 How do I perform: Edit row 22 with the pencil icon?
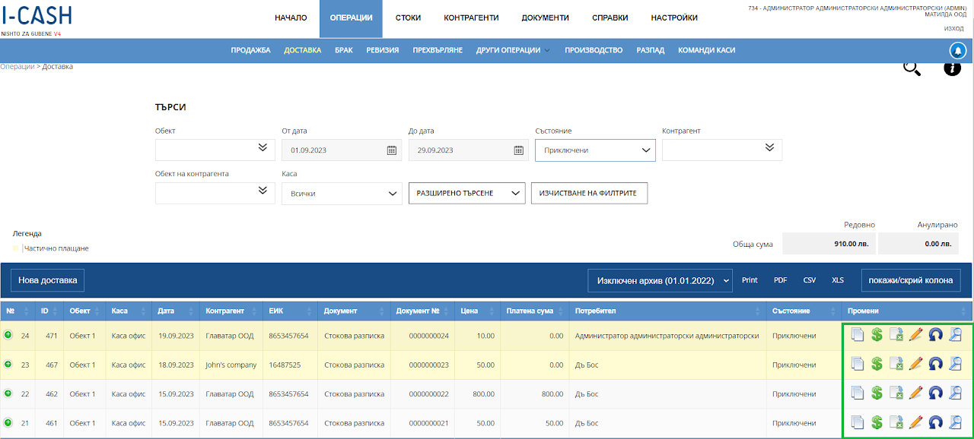[916, 393]
